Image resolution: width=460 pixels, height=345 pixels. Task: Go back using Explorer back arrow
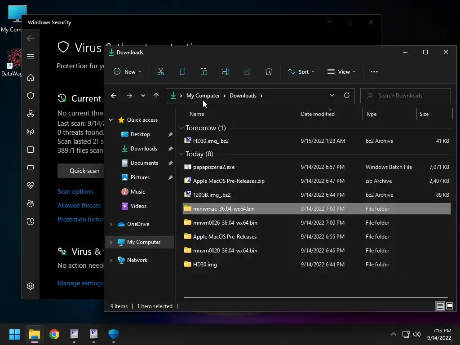point(114,96)
